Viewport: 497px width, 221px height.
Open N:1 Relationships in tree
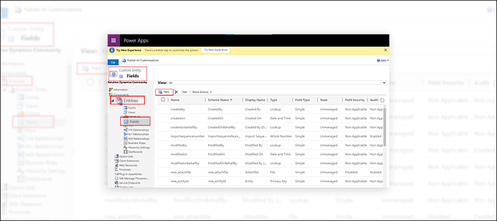coord(136,134)
